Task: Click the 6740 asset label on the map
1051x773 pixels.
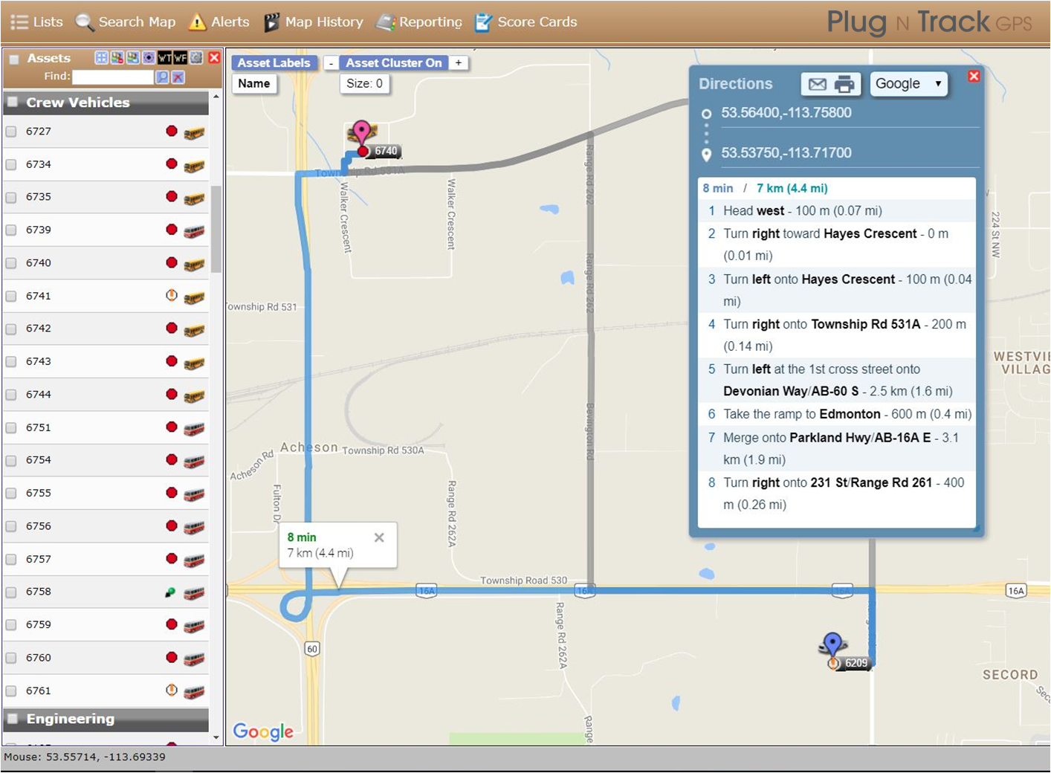Action: (x=386, y=151)
